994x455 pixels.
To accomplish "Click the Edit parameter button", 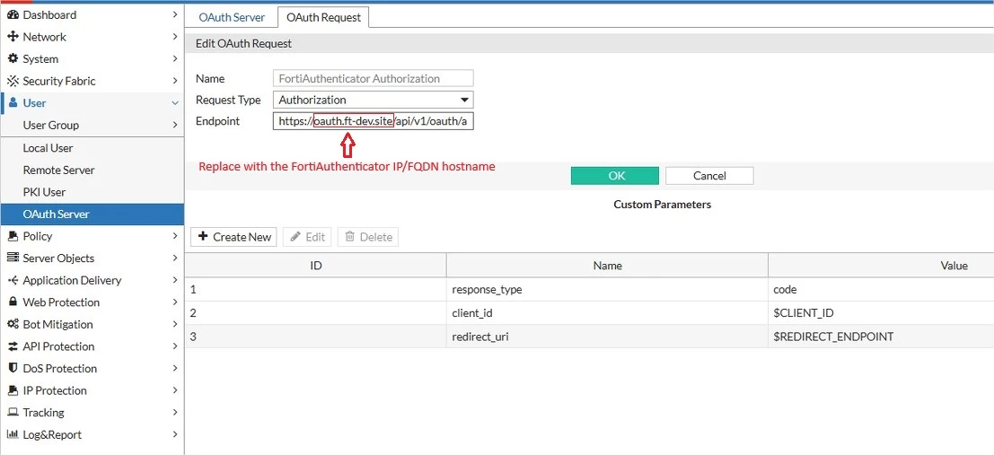I will pos(307,237).
